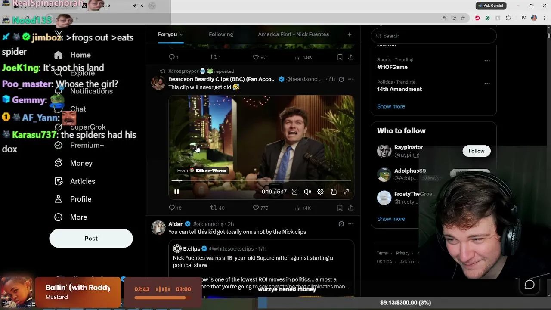The image size is (551, 310).
Task: Open Aidan's profile avatar
Action: (x=158, y=227)
